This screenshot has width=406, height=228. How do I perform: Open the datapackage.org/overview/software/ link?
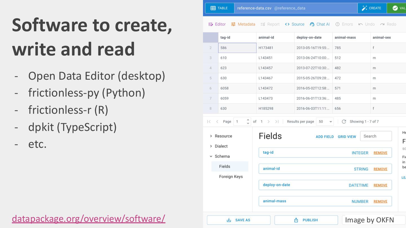click(x=89, y=218)
